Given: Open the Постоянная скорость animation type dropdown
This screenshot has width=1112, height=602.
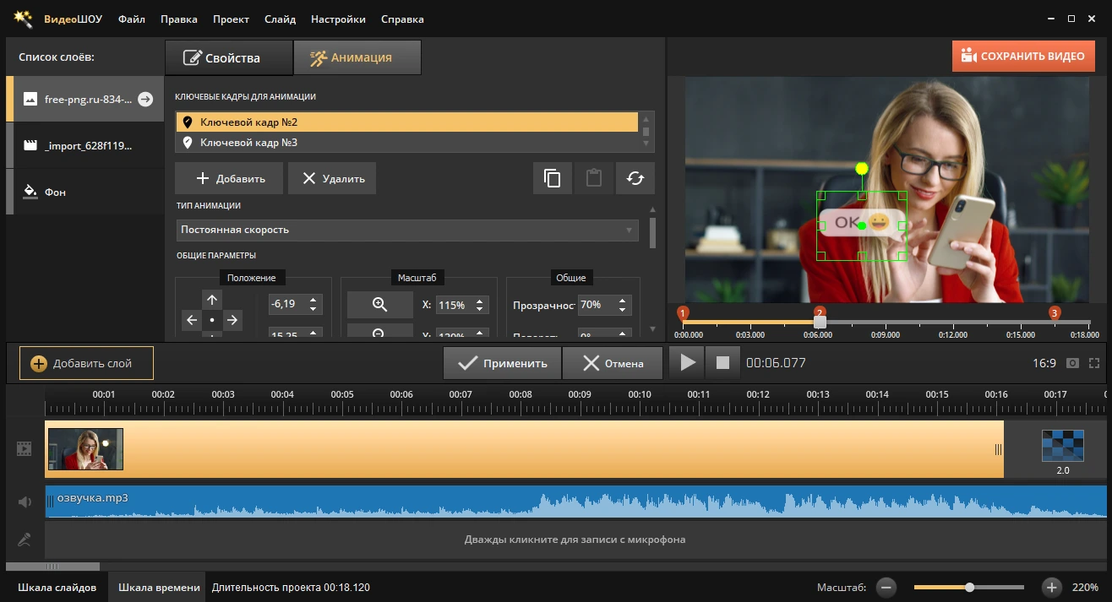Looking at the screenshot, I should pyautogui.click(x=407, y=230).
